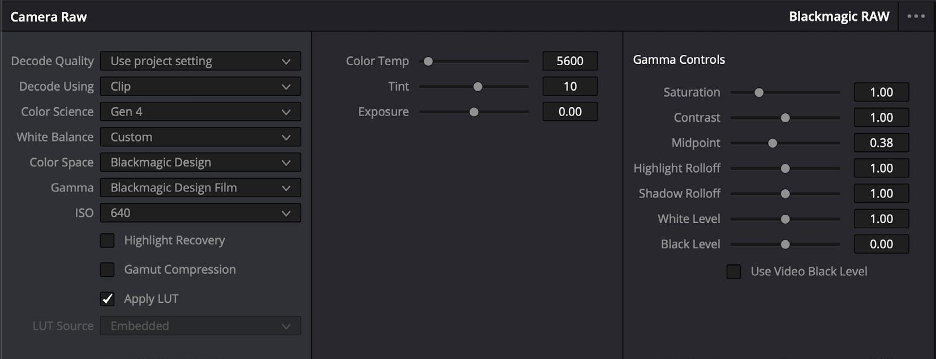Click the Color Temp slider handle
The image size is (936, 359).
click(428, 61)
